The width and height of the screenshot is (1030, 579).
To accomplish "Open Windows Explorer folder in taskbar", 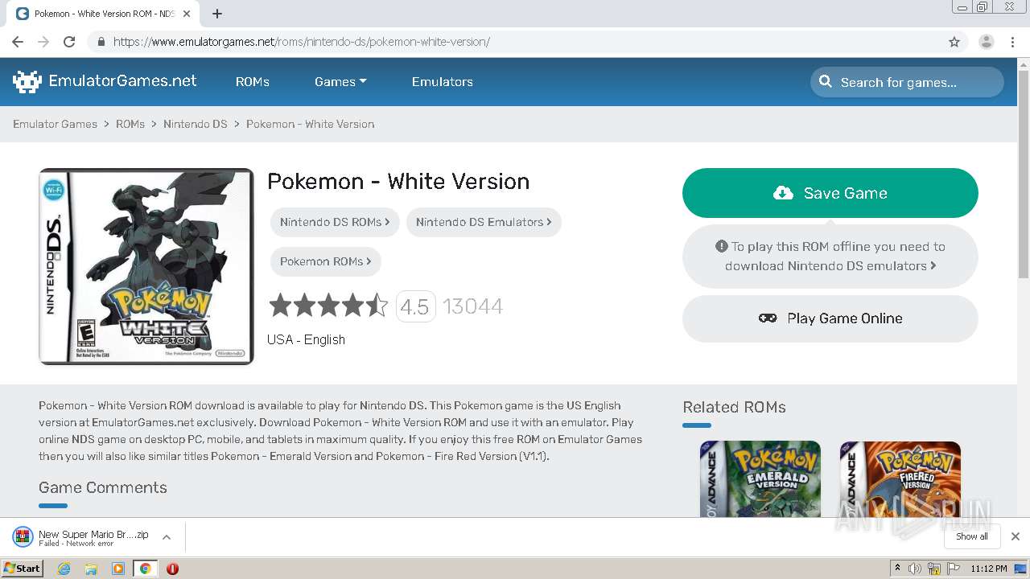I will (x=91, y=569).
